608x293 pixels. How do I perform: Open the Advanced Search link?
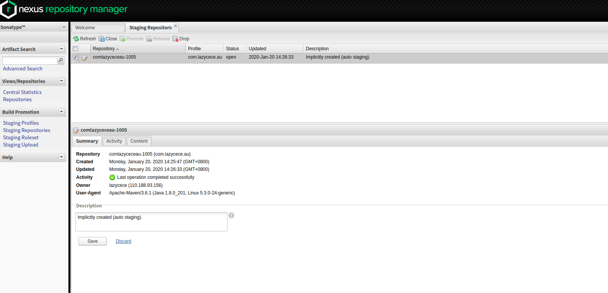coord(23,68)
